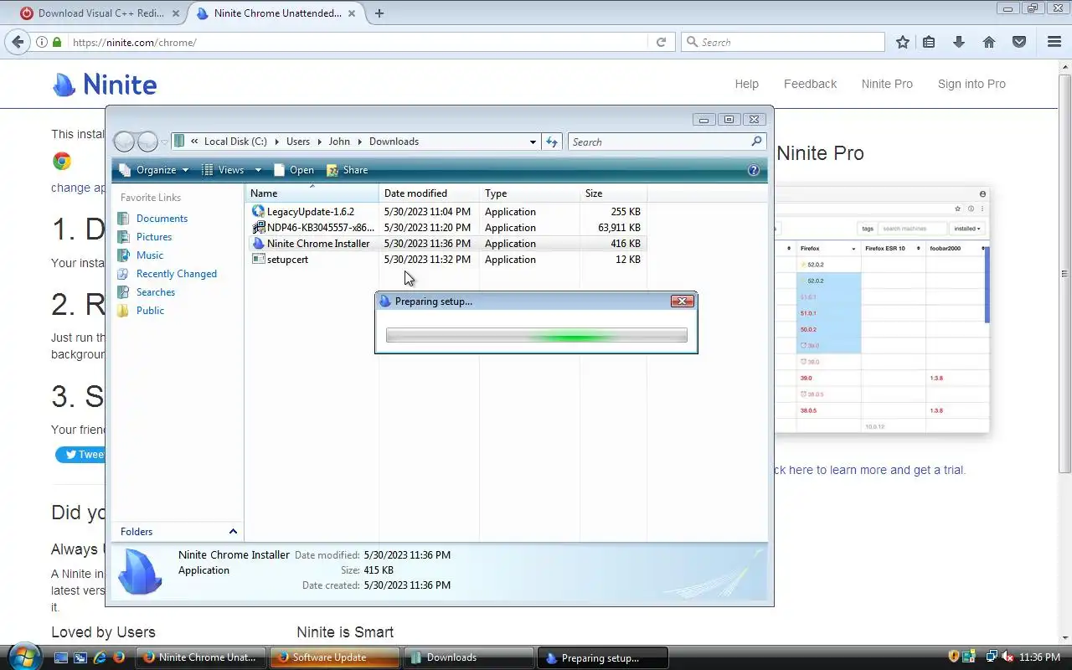Click the Explorer search input field
The height and width of the screenshot is (670, 1072).
pos(660,142)
